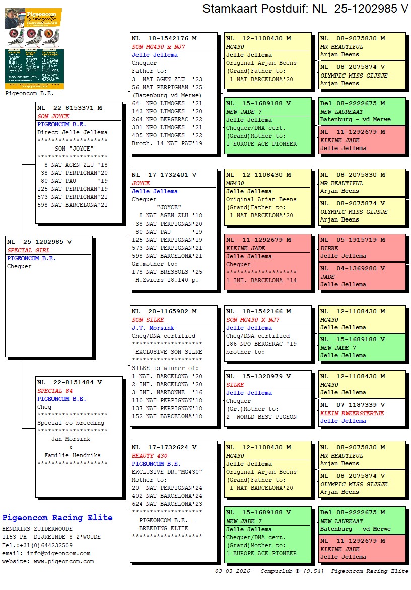411x590 pixels.
Task: Select the SON JOYCE father box
Action: 79,162
